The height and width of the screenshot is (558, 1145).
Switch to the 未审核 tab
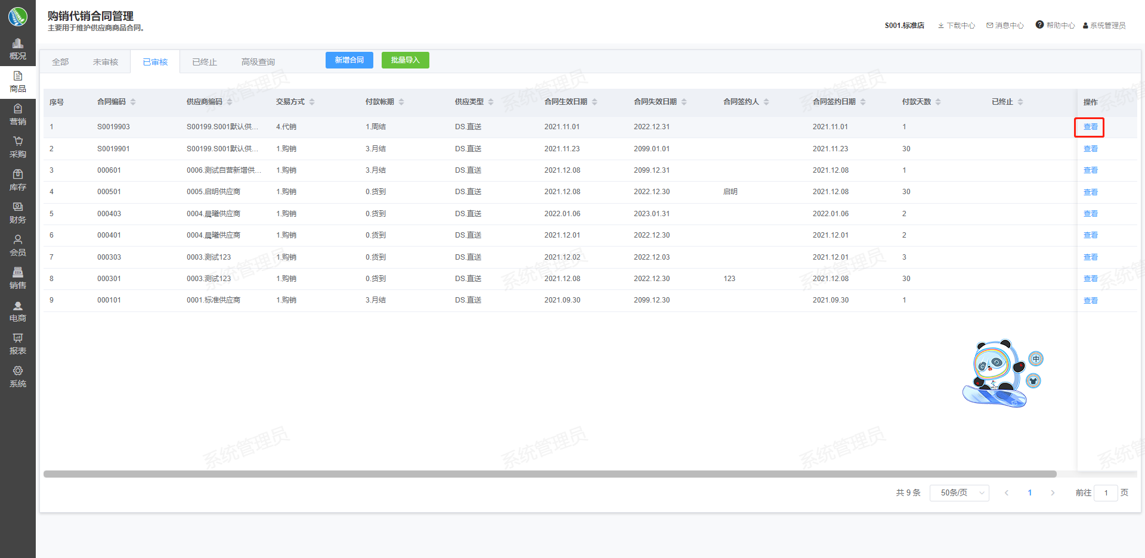pos(106,62)
